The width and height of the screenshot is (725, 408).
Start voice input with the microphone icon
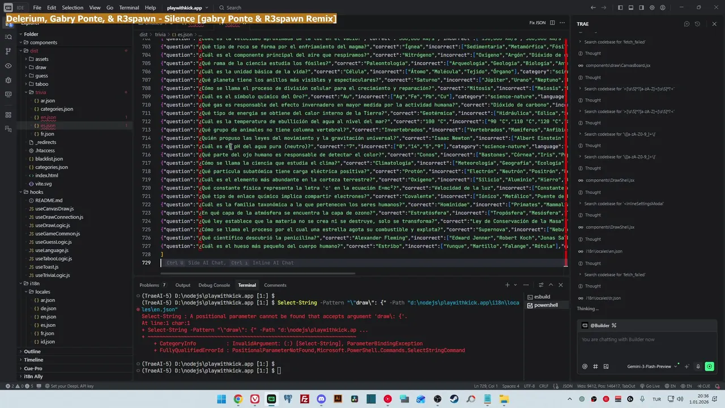(698, 367)
